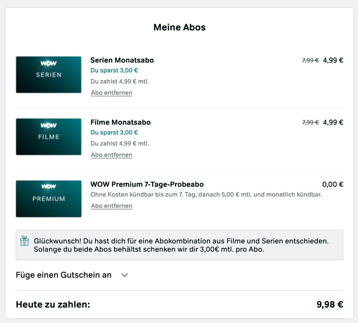
Task: Expand the voucher chevron arrow
Action: tap(125, 275)
